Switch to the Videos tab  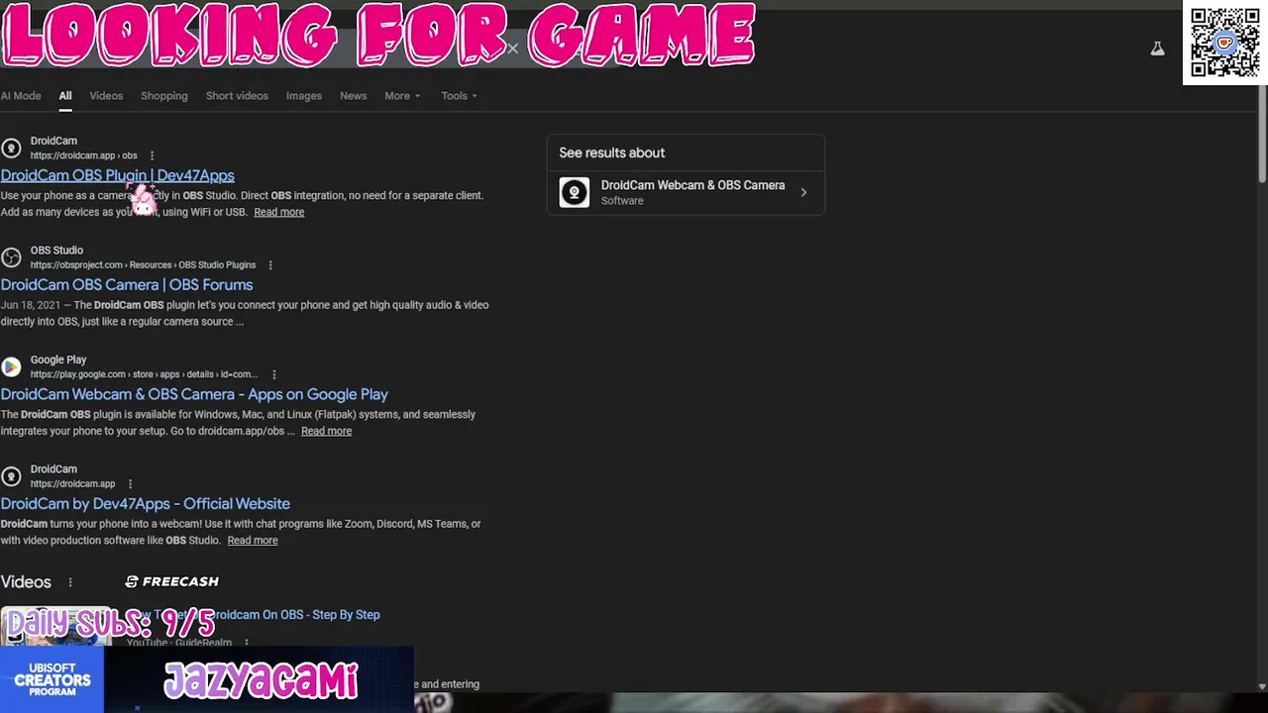pos(106,96)
